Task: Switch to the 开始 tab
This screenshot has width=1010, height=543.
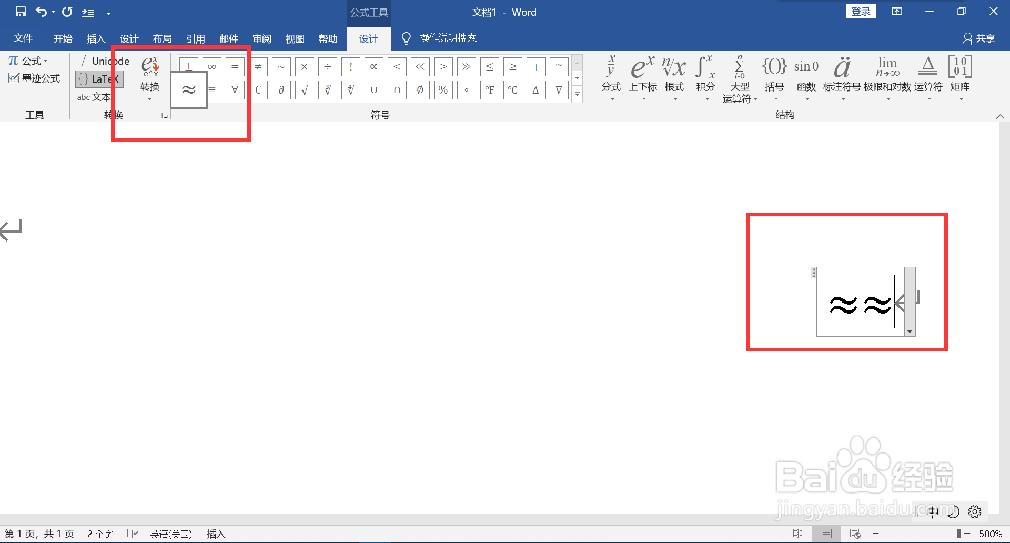Action: [x=63, y=38]
